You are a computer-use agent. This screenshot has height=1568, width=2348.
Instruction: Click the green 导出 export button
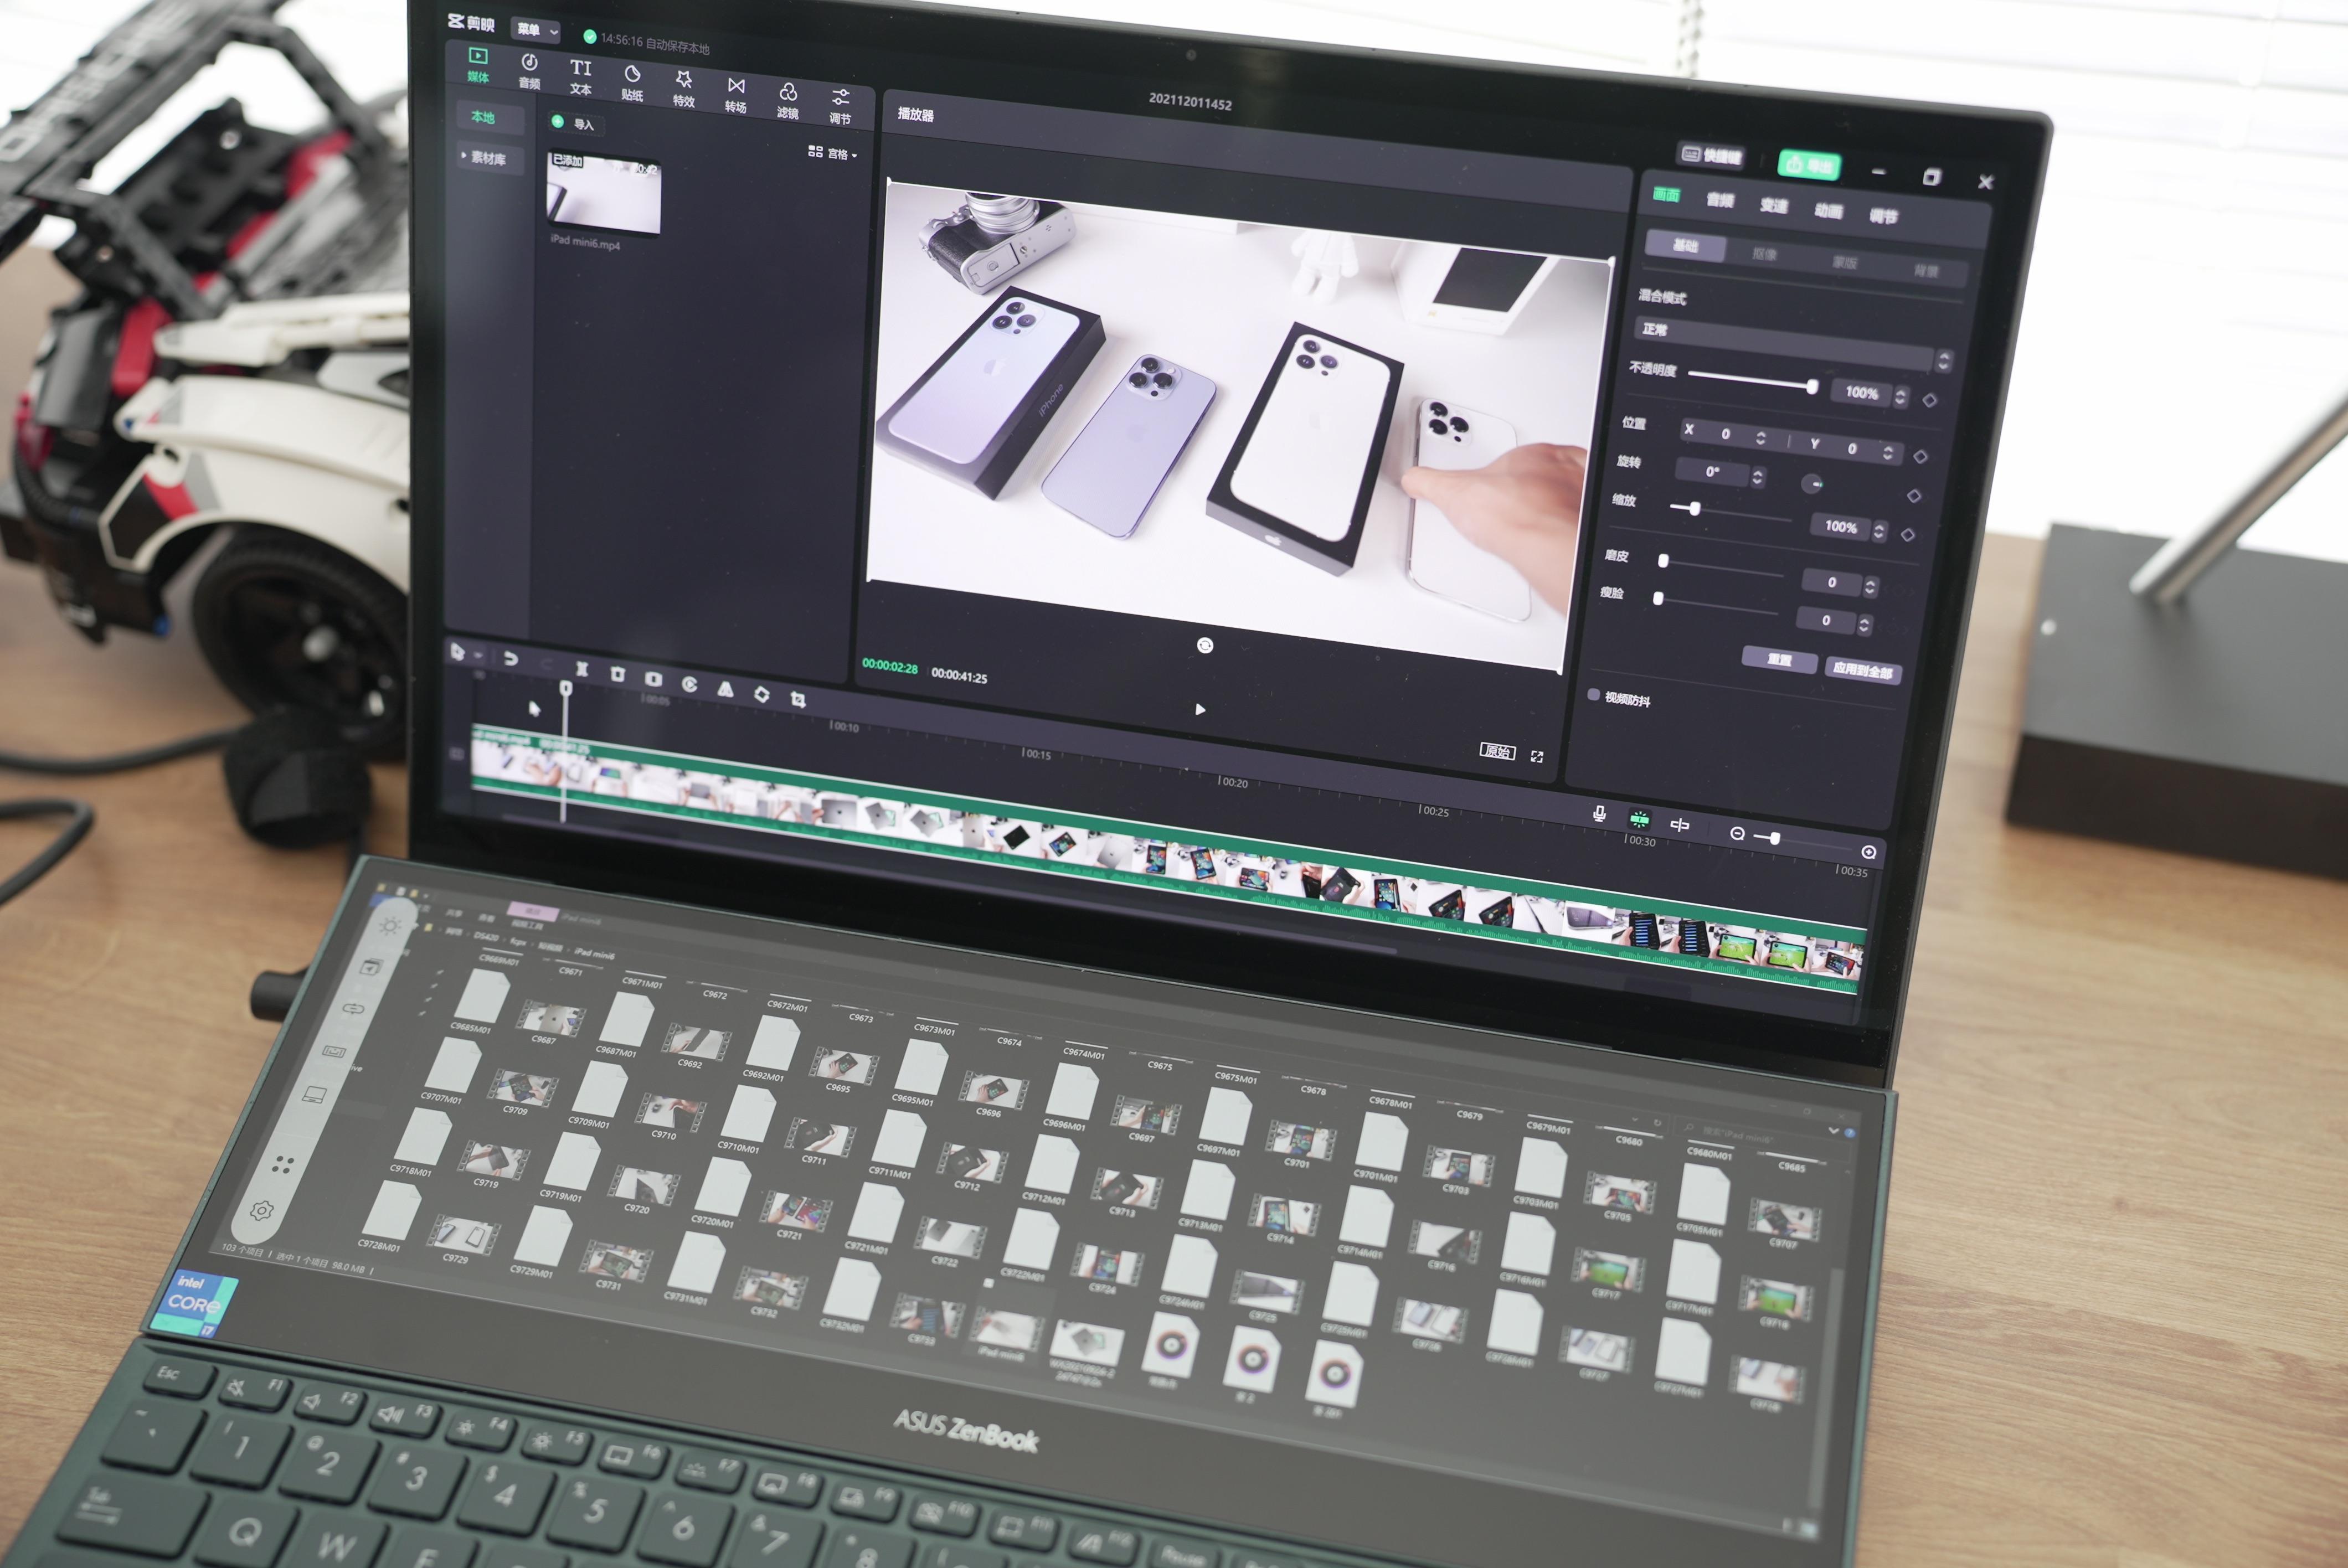tap(1810, 164)
